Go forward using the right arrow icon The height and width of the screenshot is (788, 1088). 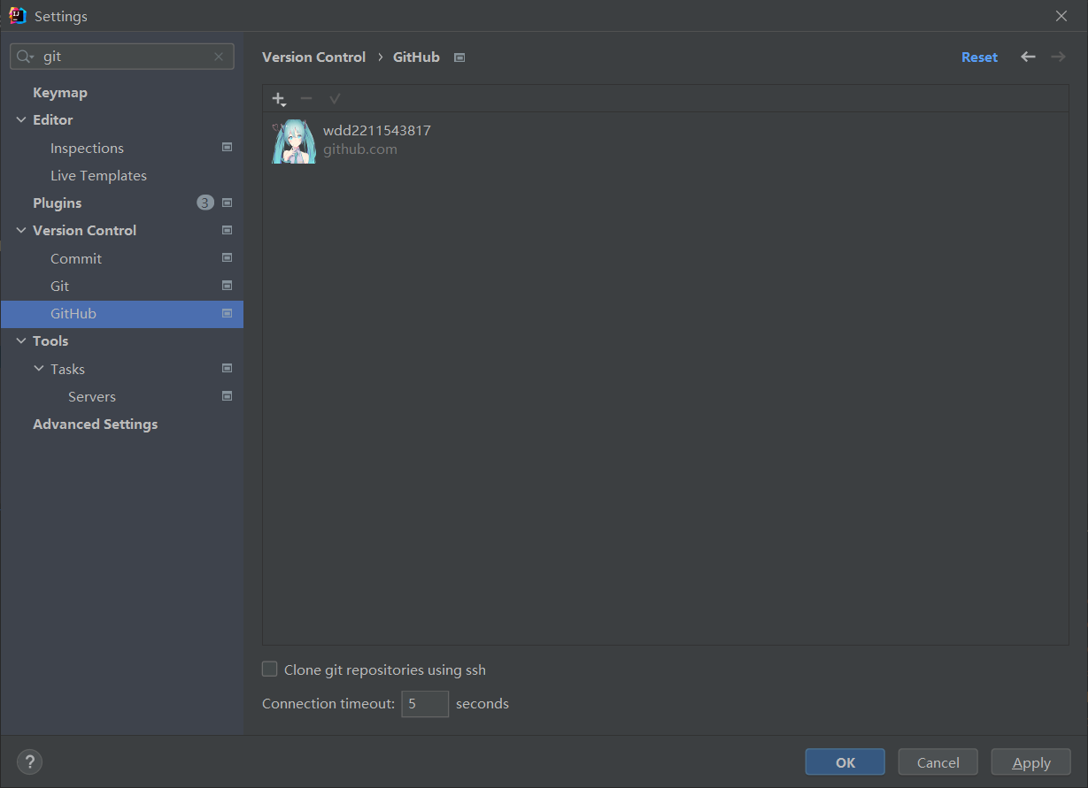pyautogui.click(x=1058, y=57)
